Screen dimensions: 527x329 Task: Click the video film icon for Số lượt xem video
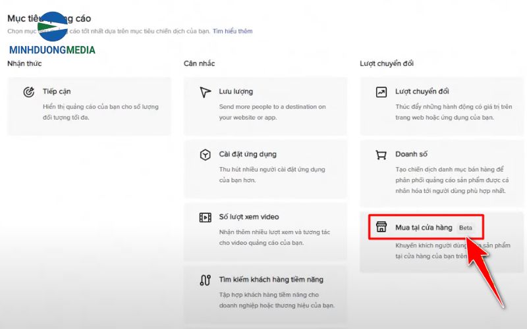click(x=205, y=217)
